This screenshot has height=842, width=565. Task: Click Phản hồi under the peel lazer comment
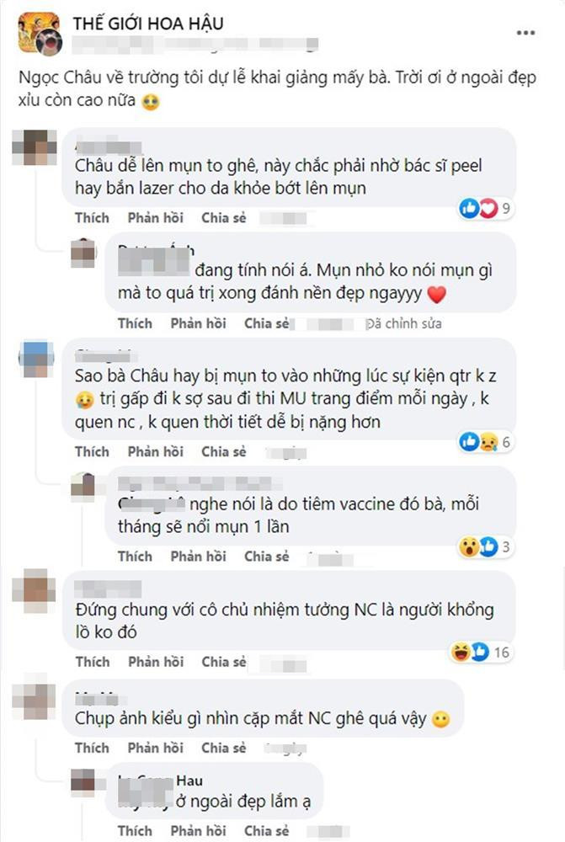point(155,217)
